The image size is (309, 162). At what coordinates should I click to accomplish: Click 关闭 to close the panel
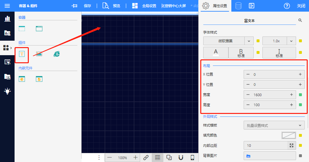(301, 6)
